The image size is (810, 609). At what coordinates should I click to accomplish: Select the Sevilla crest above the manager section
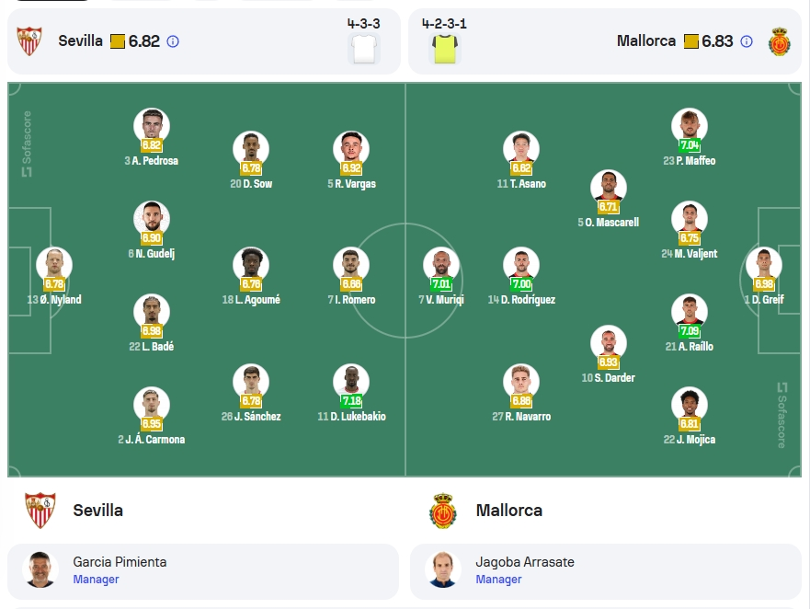[40, 511]
